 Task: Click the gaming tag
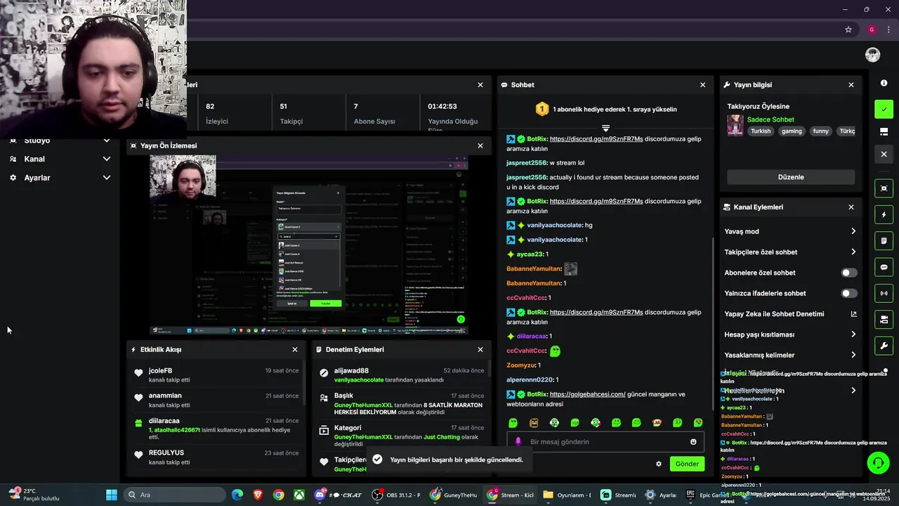pos(792,131)
